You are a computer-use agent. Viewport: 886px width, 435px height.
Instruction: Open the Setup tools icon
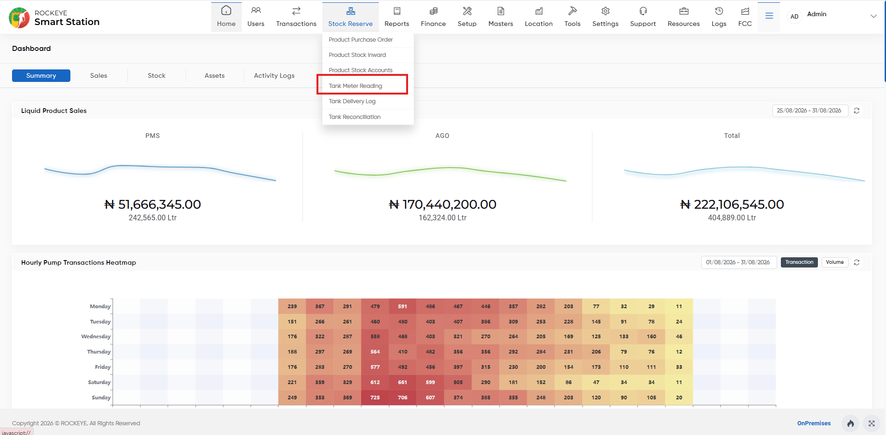point(467,11)
